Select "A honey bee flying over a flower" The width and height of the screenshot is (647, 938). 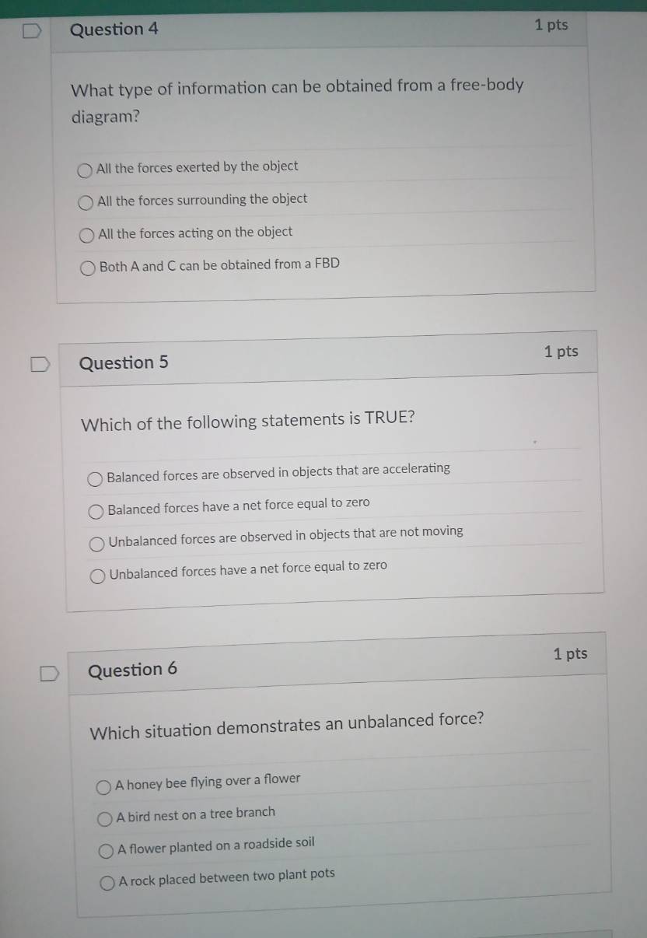pyautogui.click(x=104, y=788)
